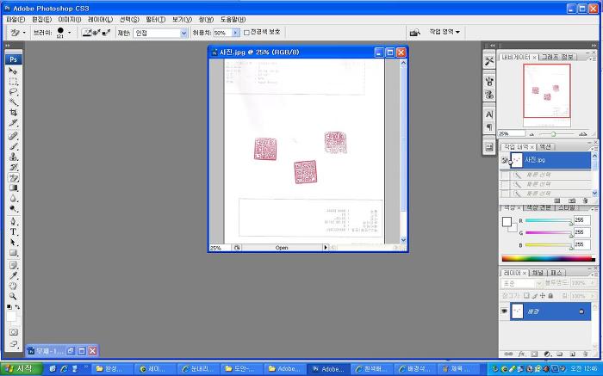Image resolution: width=603 pixels, height=376 pixels.
Task: Hide the 배경 layer using eye icon
Action: pyautogui.click(x=505, y=311)
